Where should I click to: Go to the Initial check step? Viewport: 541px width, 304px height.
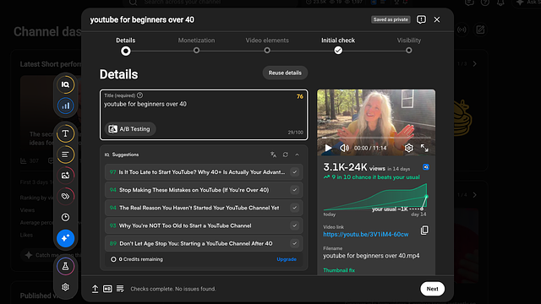point(338,46)
